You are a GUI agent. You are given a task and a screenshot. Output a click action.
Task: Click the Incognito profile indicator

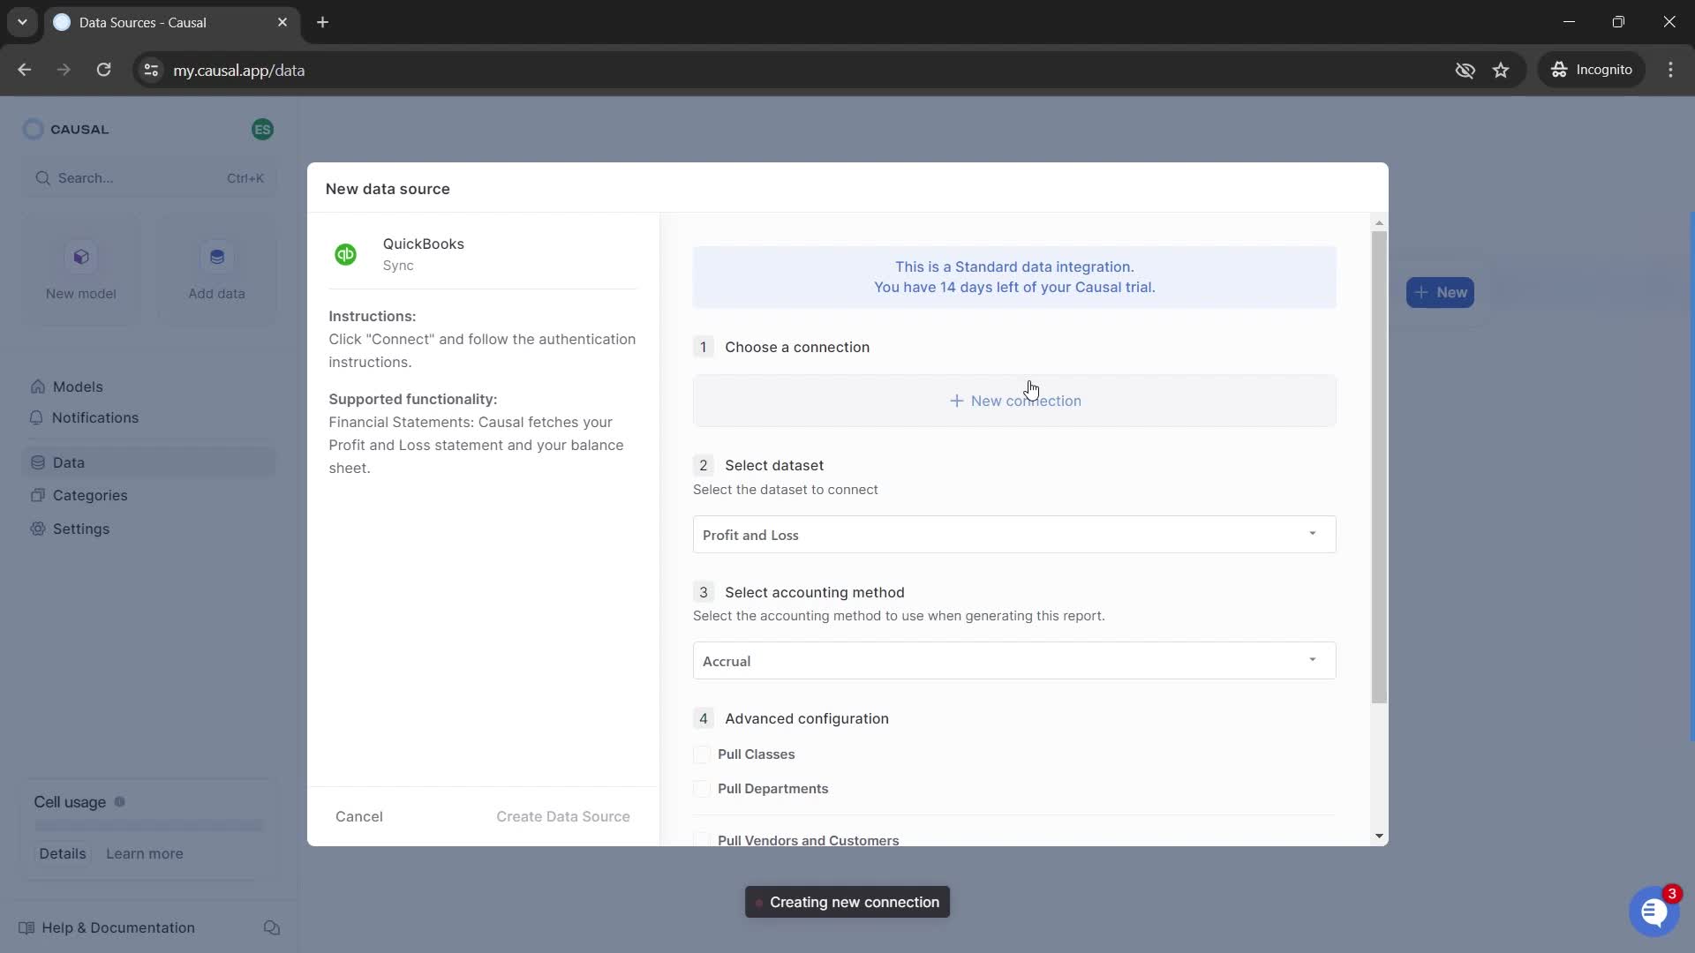(1592, 70)
